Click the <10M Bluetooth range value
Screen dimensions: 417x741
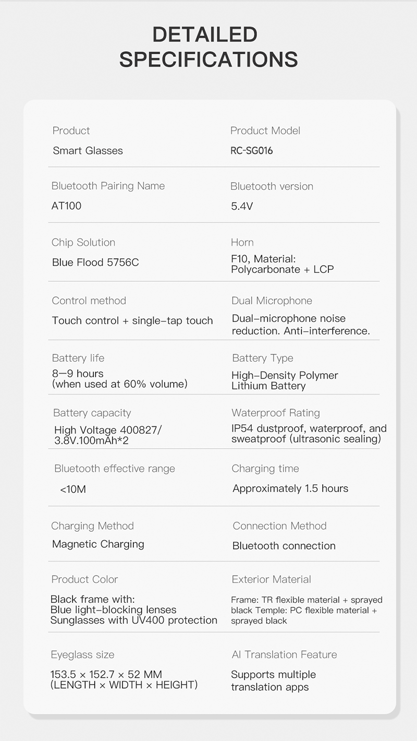[73, 489]
